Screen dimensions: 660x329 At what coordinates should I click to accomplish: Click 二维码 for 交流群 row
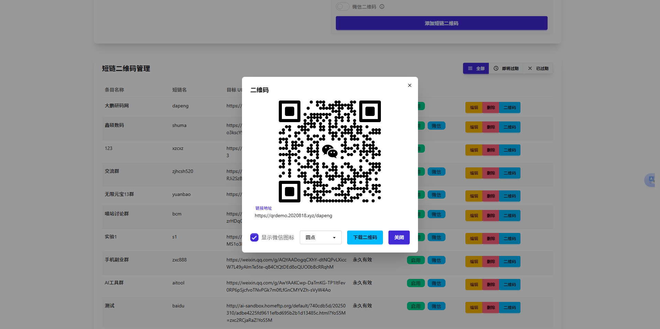(509, 173)
